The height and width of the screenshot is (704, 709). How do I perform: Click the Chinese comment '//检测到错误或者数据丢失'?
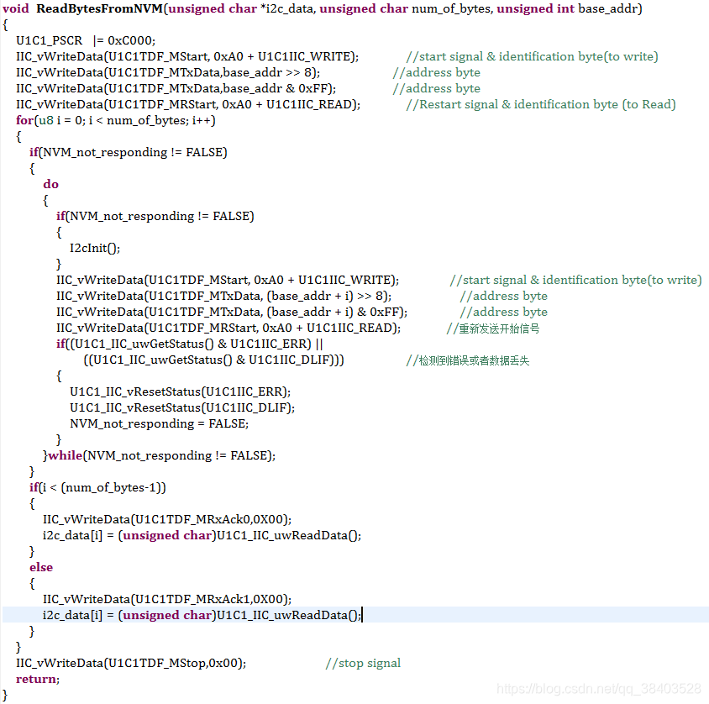(468, 360)
